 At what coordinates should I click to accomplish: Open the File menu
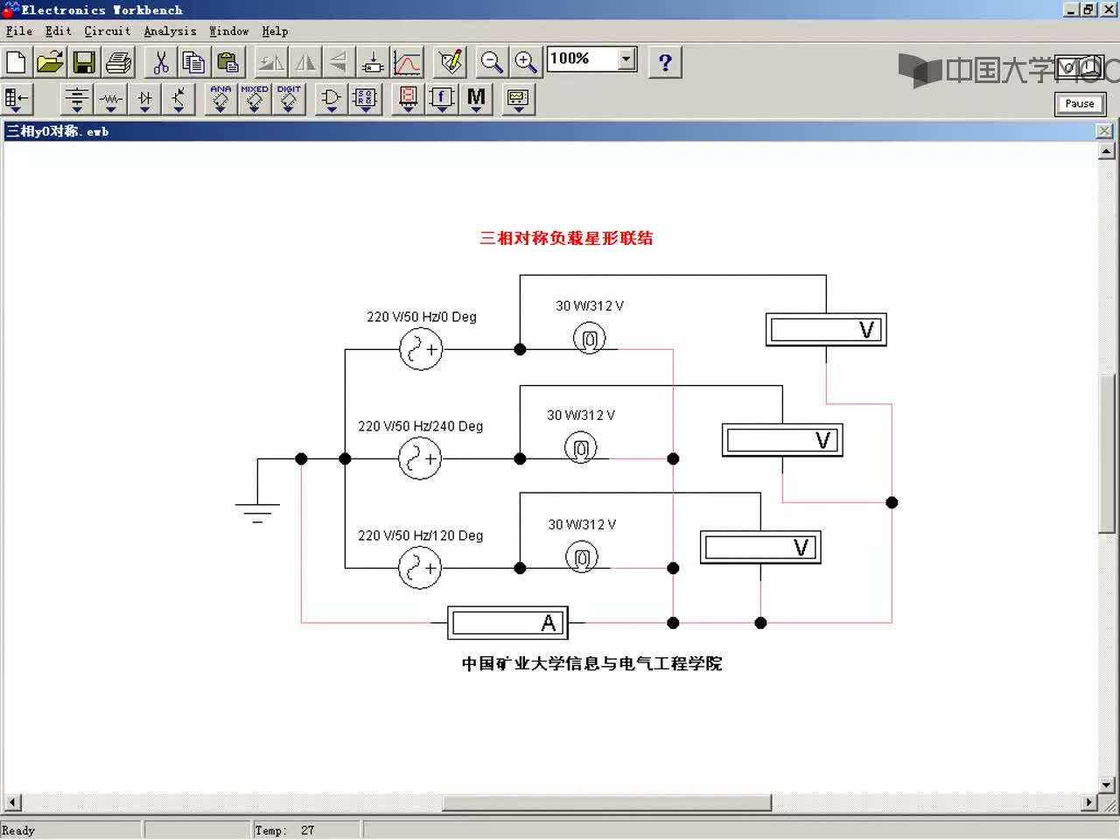(x=19, y=31)
